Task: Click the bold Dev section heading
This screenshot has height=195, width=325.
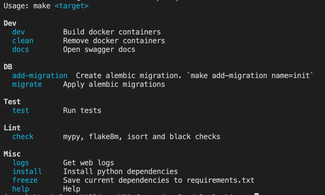Action: tap(10, 23)
